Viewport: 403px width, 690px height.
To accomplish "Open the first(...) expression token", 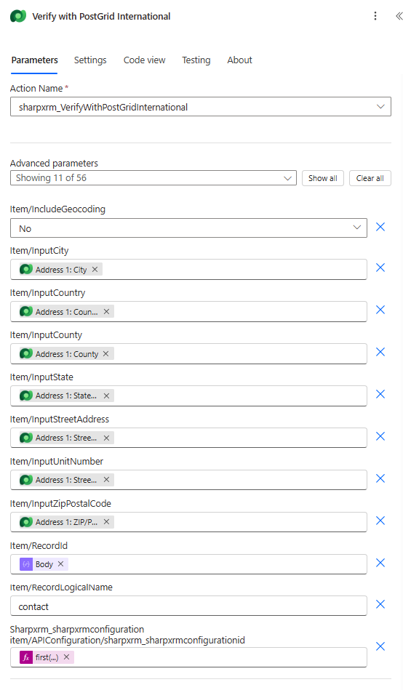I will [x=47, y=657].
